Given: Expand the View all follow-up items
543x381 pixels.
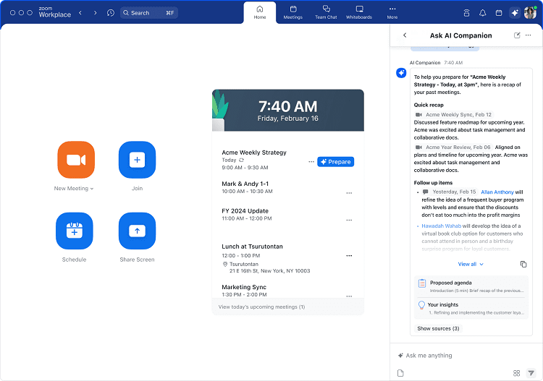Looking at the screenshot, I should [x=471, y=265].
